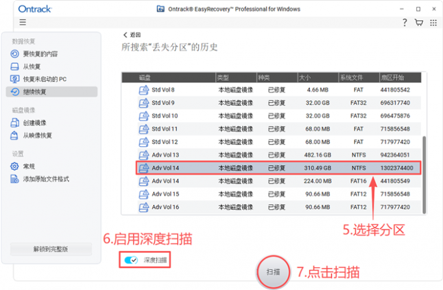Click the 4.66 MB size cell

pyautogui.click(x=317, y=90)
